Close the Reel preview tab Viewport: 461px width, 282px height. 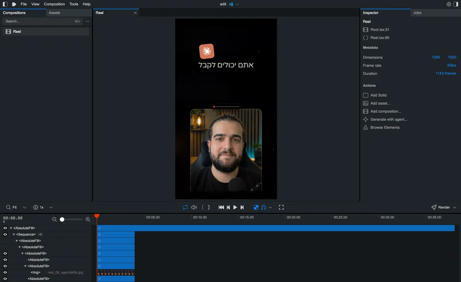coord(135,13)
